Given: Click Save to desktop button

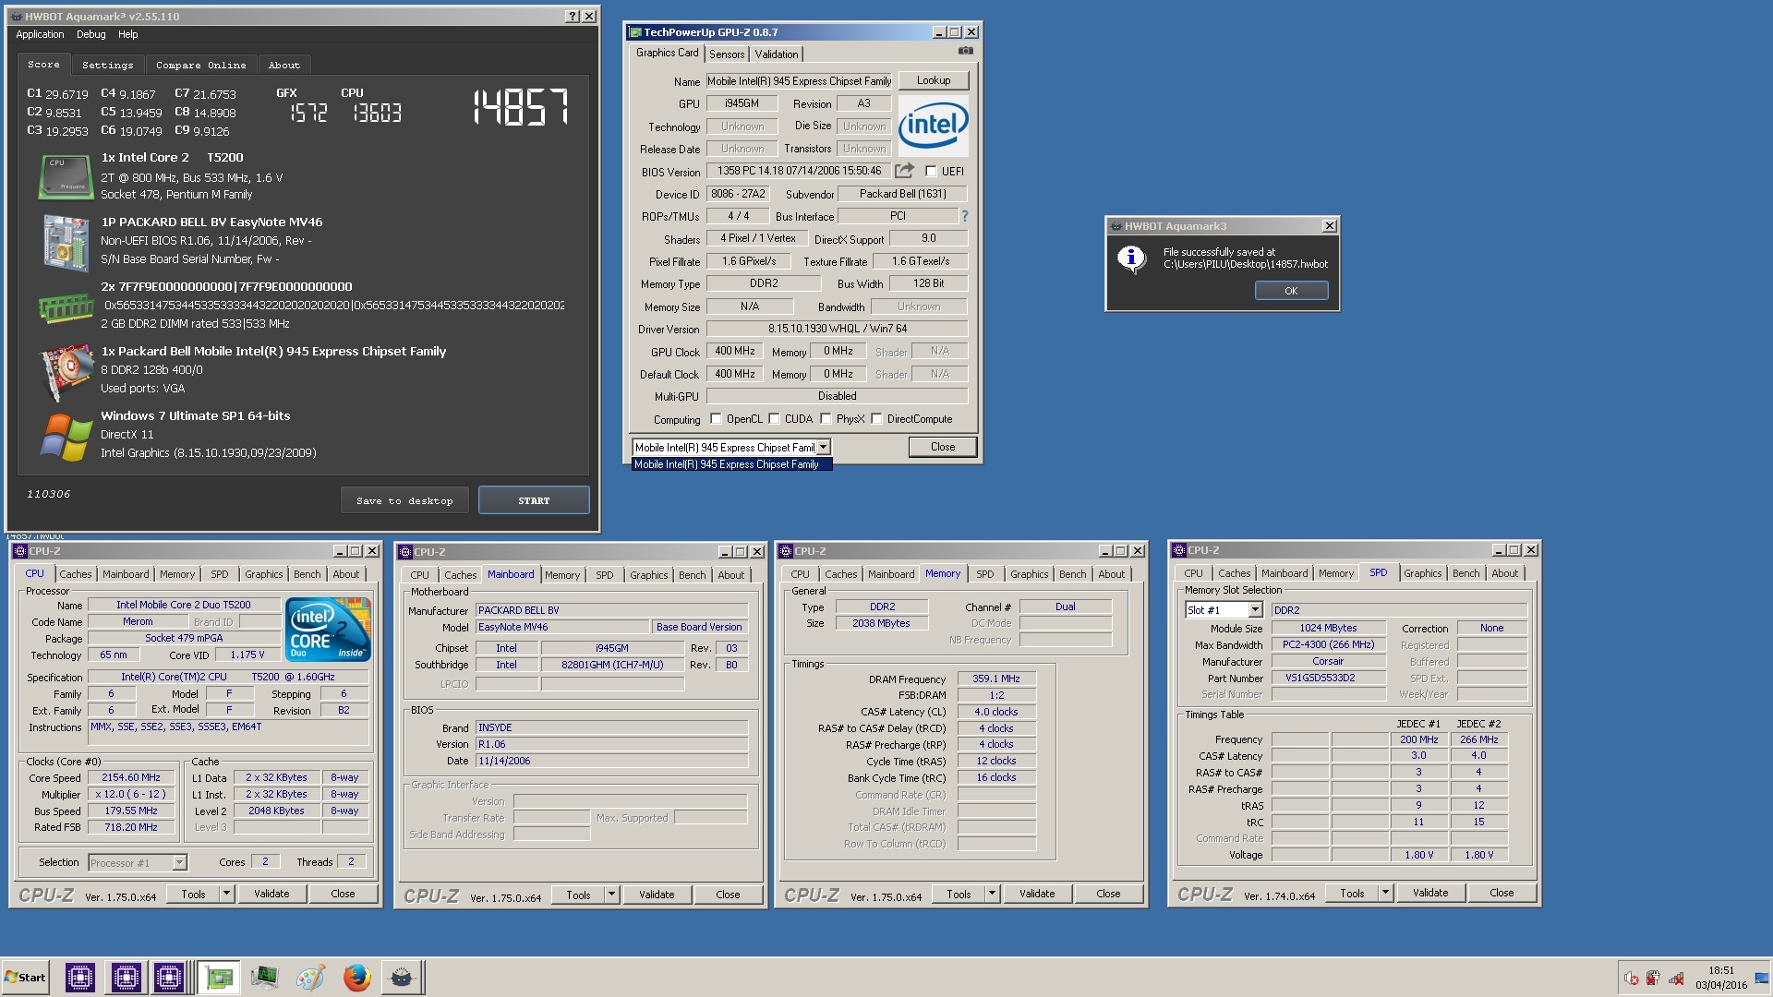Looking at the screenshot, I should 404,500.
